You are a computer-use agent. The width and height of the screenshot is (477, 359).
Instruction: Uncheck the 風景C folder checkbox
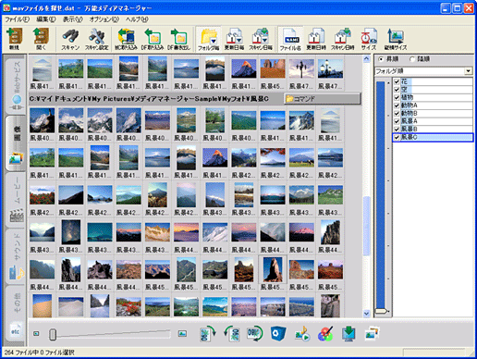(x=397, y=137)
